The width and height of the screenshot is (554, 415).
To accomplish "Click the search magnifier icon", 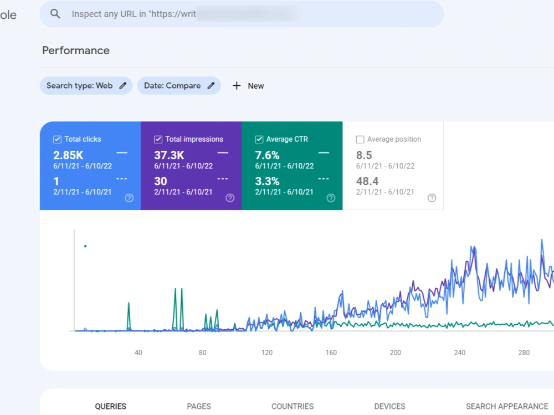I will pyautogui.click(x=55, y=14).
